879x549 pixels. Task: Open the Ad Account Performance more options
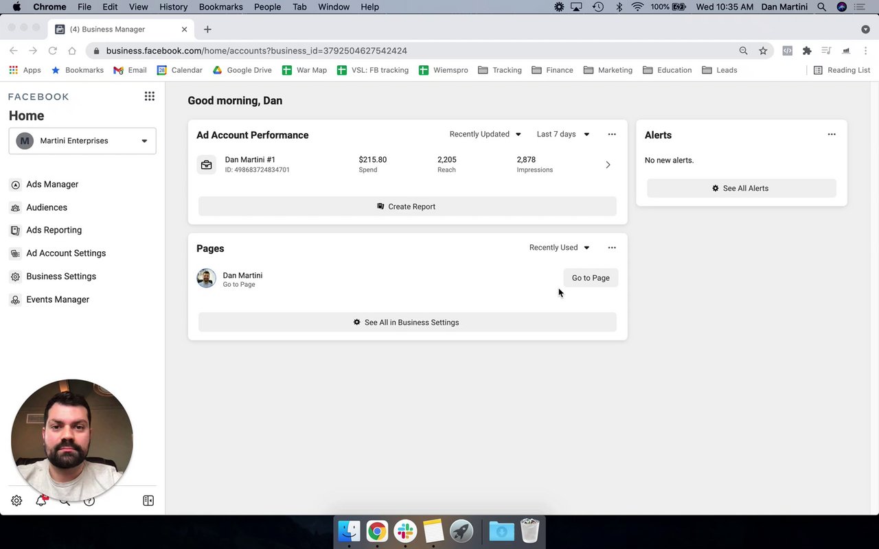coord(612,135)
